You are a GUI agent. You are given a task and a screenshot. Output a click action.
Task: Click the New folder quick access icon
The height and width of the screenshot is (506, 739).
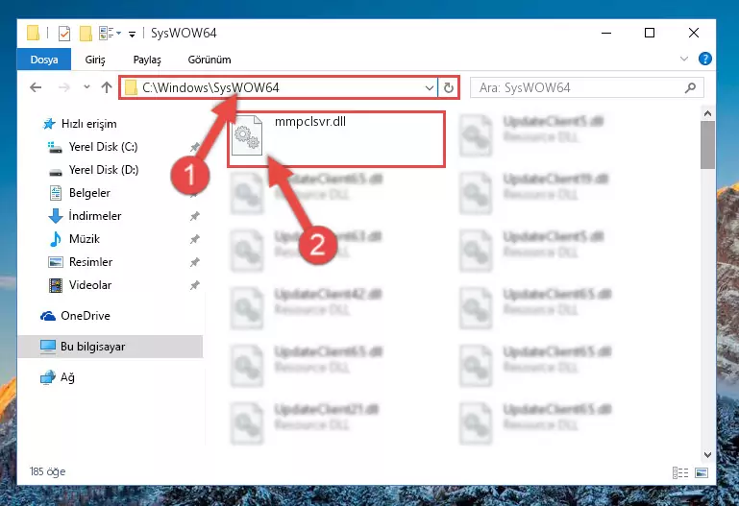[x=86, y=34]
